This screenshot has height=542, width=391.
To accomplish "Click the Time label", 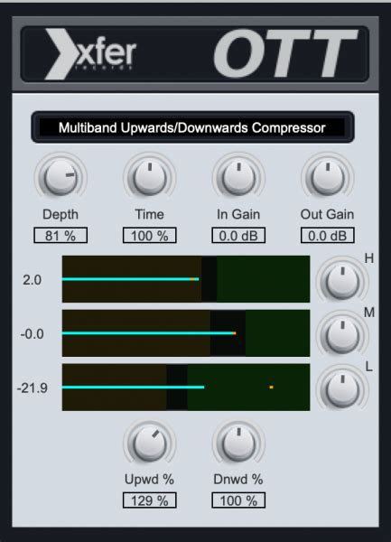I will click(x=149, y=214).
